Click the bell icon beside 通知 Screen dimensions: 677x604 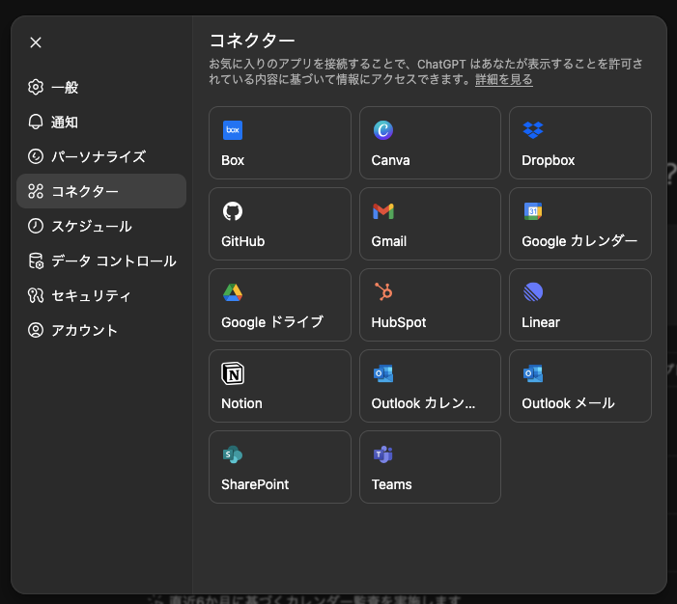36,123
